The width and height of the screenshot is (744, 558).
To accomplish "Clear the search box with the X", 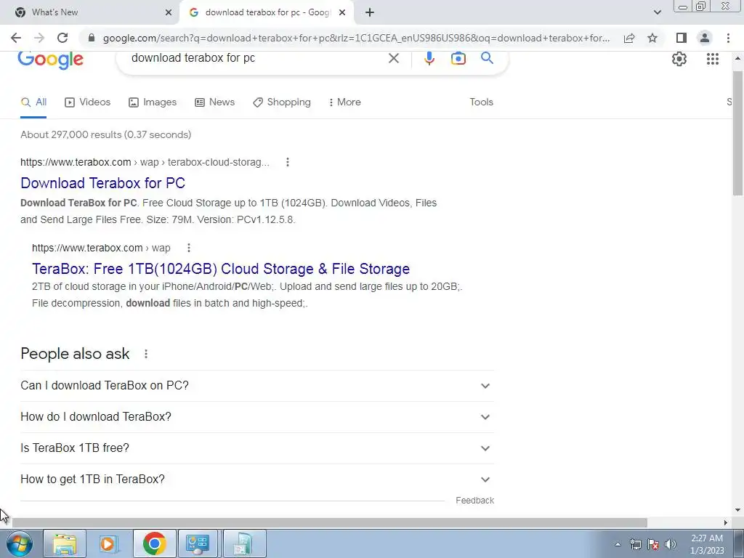I will (x=393, y=58).
